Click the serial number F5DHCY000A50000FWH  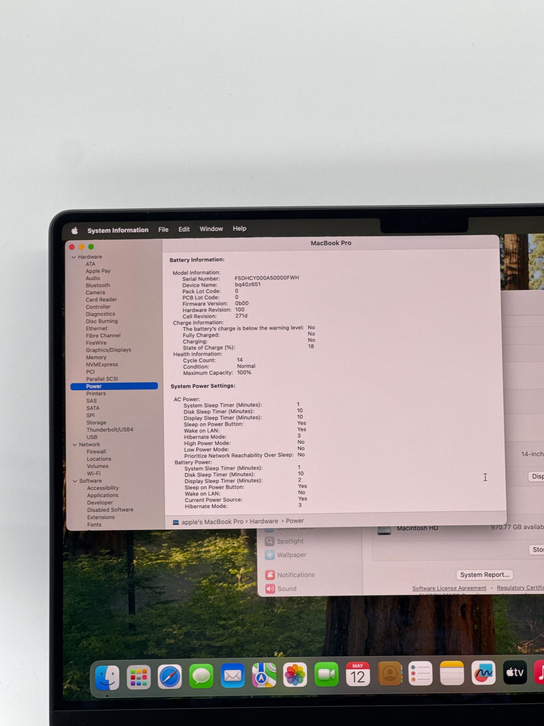coord(267,278)
